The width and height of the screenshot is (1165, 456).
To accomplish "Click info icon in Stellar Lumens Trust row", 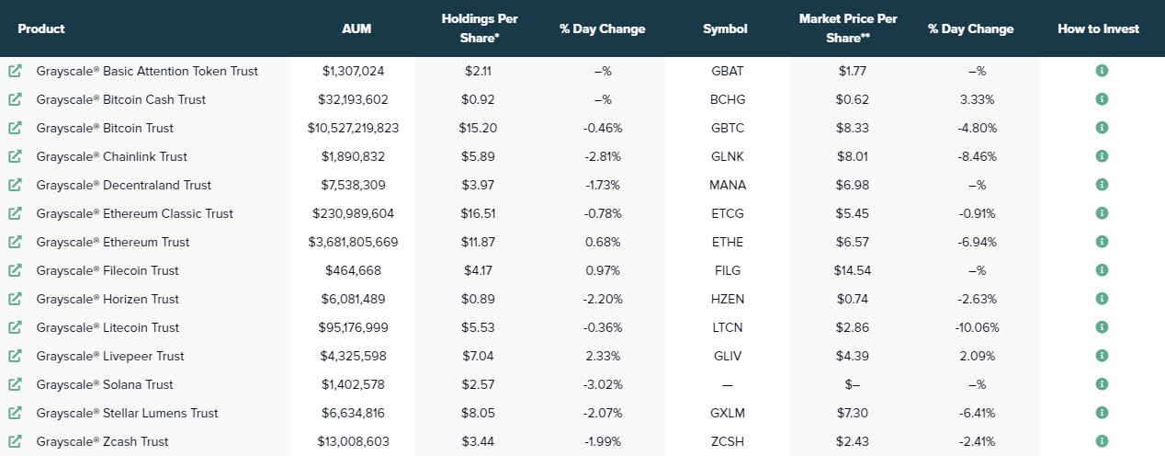I will [x=1102, y=413].
